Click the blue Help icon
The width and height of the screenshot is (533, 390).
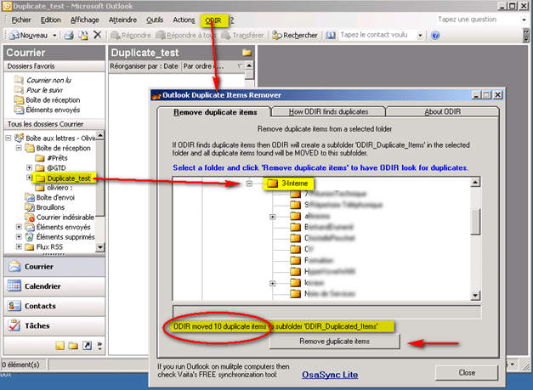point(435,35)
